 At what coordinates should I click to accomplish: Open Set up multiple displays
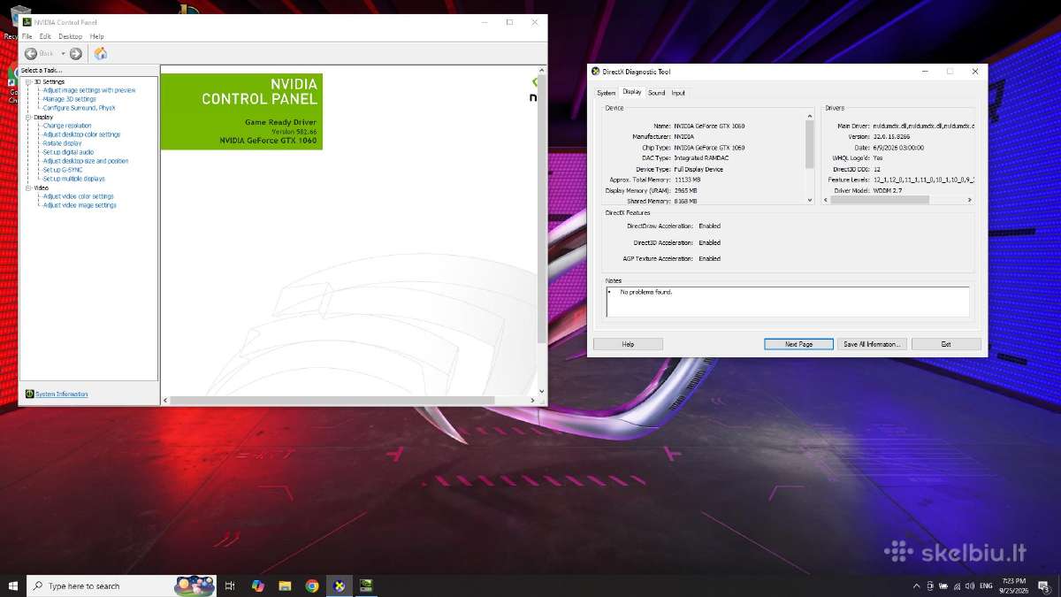73,179
